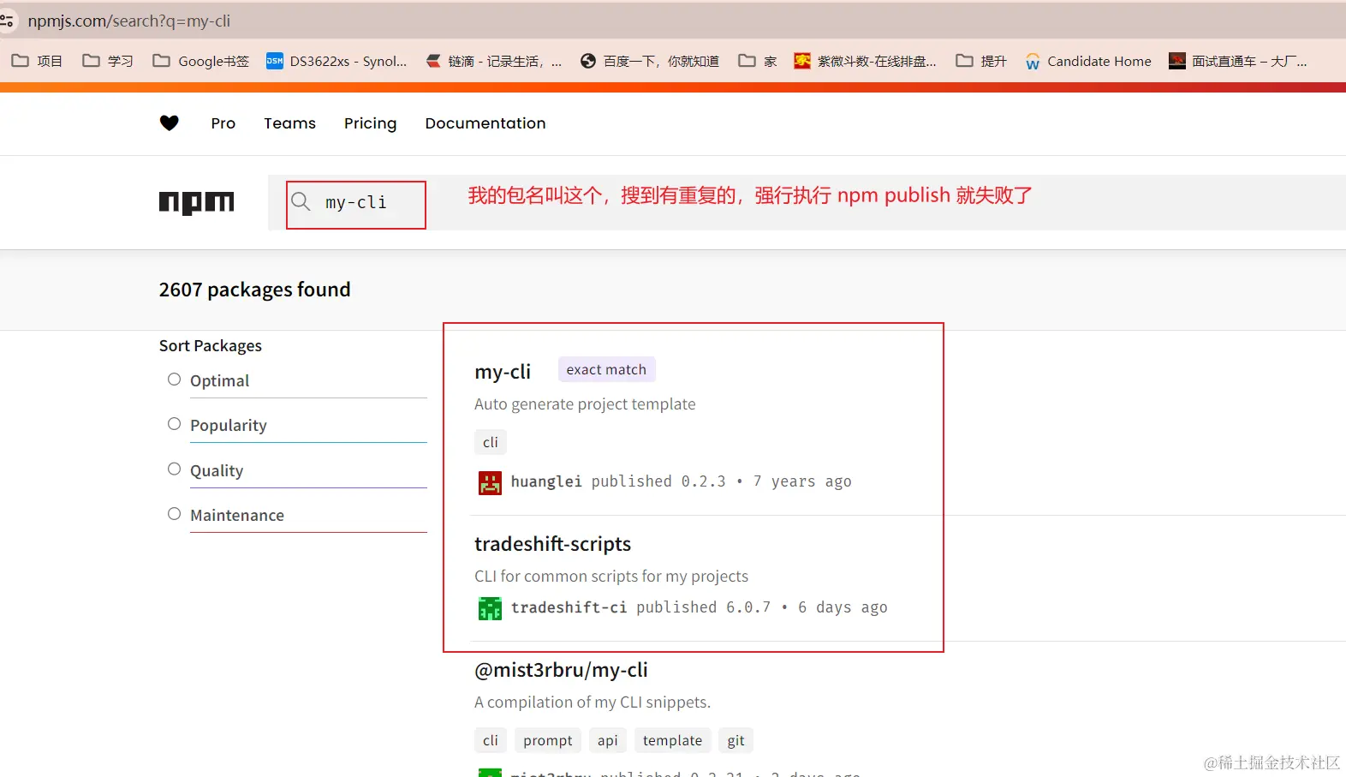Screen dimensions: 1346x777
Task: Click 'CLI for common scripts for my projects'
Action: tap(611, 576)
